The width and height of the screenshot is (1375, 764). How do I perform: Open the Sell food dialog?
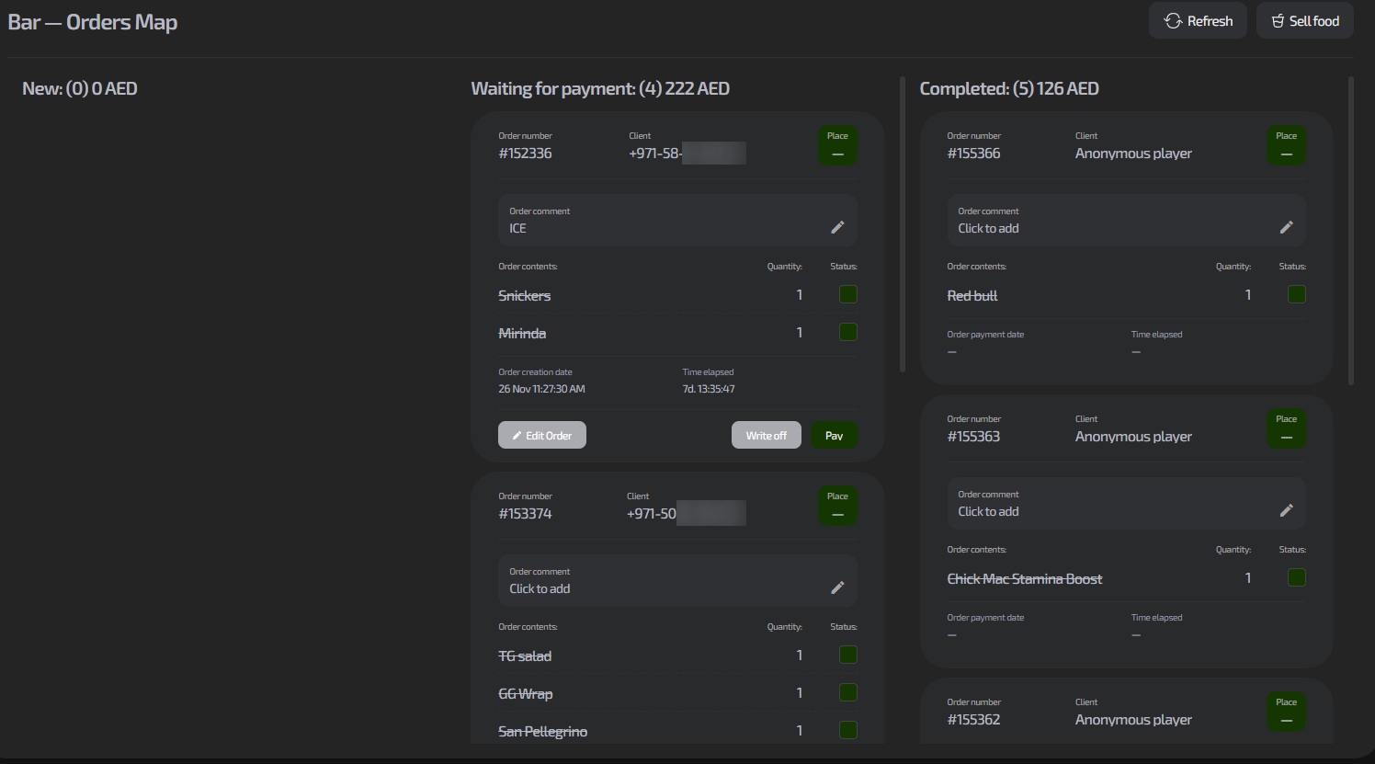point(1304,21)
